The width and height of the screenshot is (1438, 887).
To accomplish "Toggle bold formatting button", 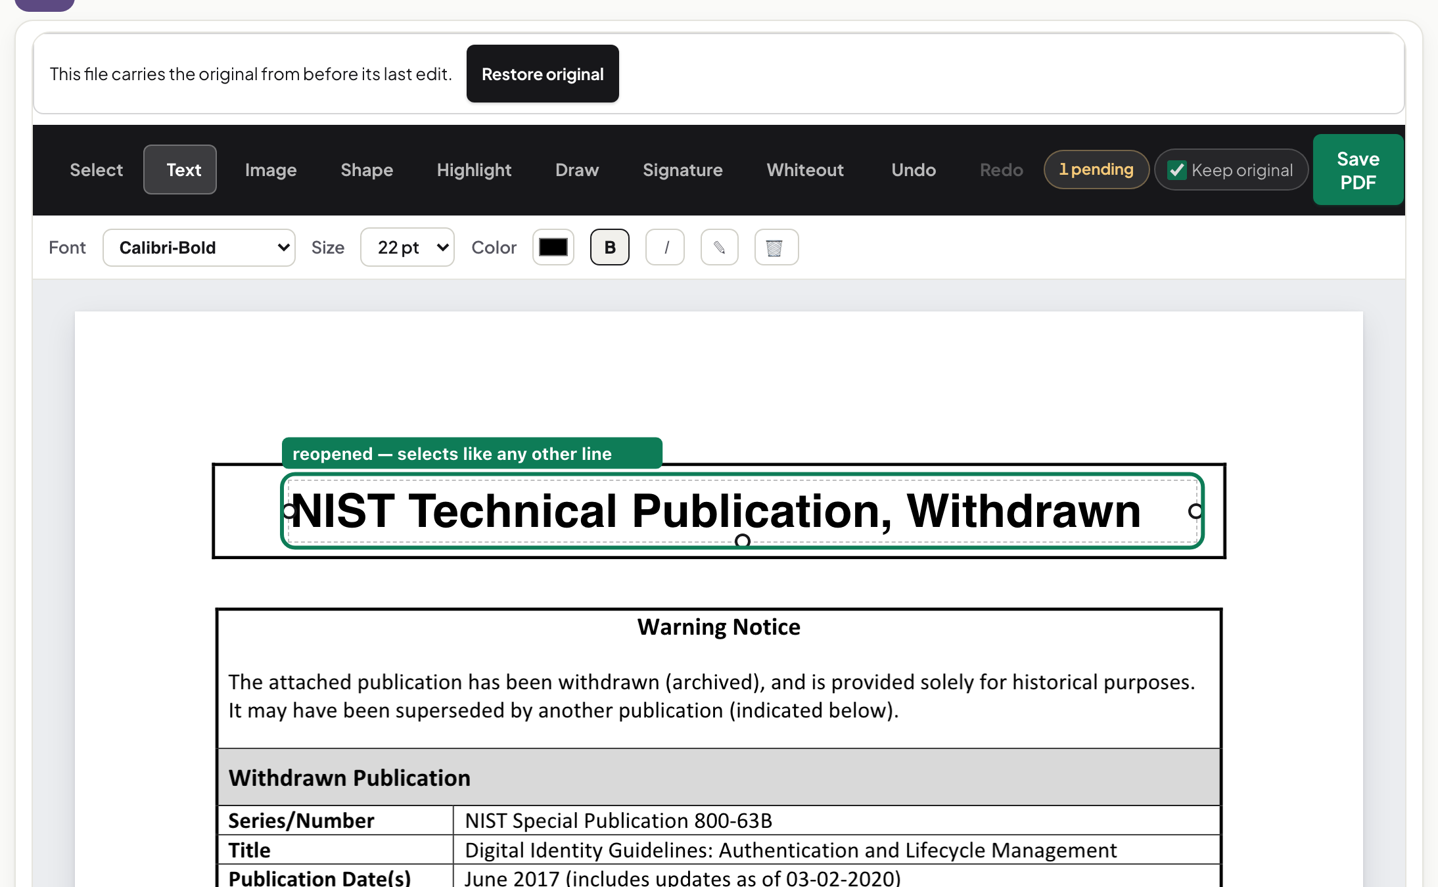I will [x=609, y=247].
